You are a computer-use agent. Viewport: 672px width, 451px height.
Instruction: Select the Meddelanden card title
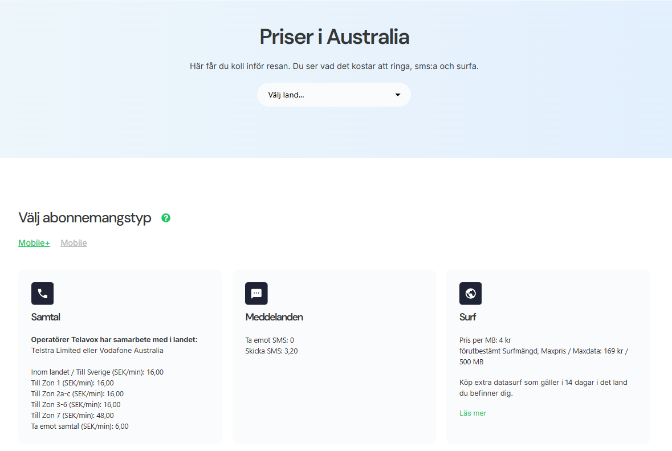click(x=274, y=317)
